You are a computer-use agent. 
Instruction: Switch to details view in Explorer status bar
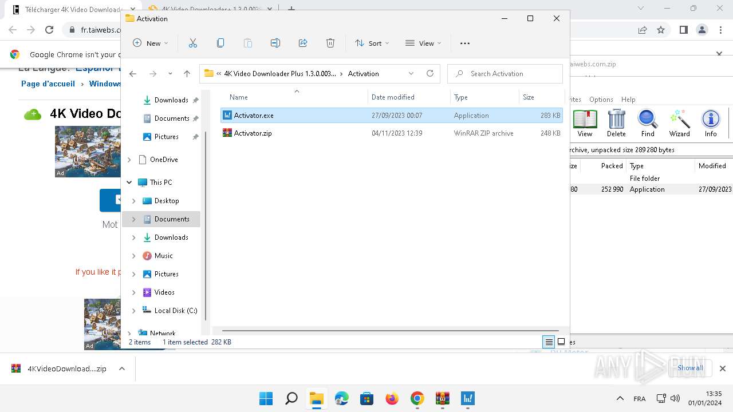[x=549, y=342]
